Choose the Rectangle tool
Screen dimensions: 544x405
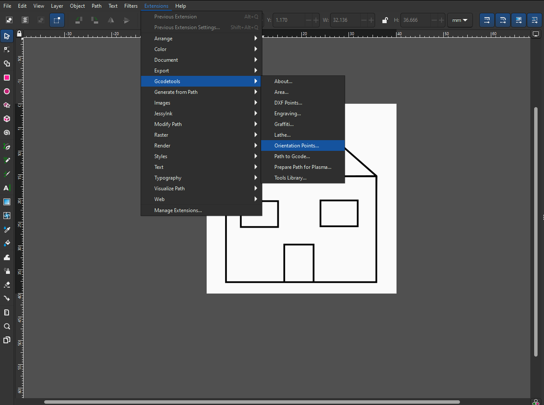[7, 78]
